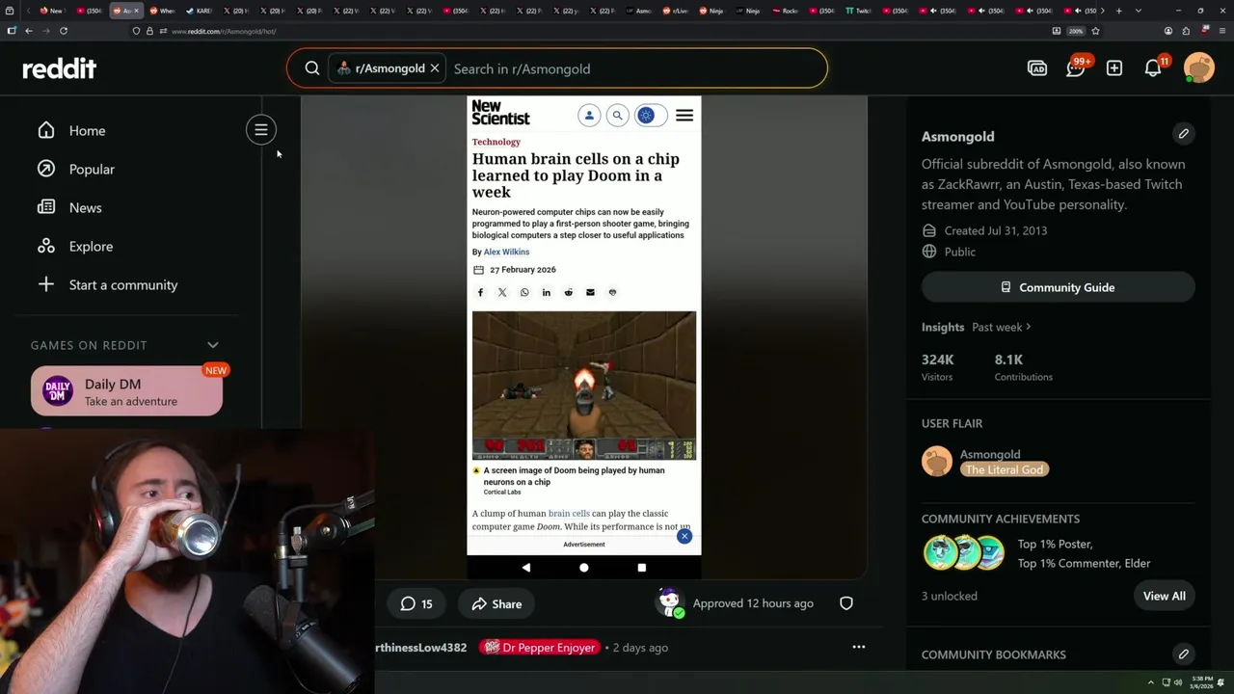Click the post author rthinessLow4382
Image resolution: width=1234 pixels, height=694 pixels.
421,648
